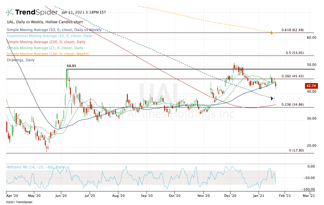Click the dark blue dashed SMA arrow marker
This screenshot has height=205, width=324.
(x=272, y=98)
